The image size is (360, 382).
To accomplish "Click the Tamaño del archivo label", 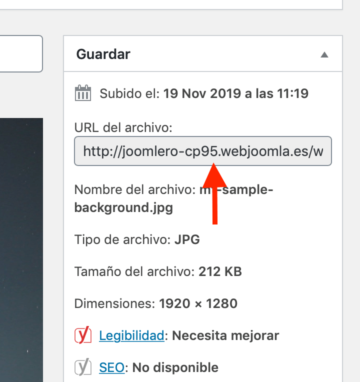I will click(134, 271).
